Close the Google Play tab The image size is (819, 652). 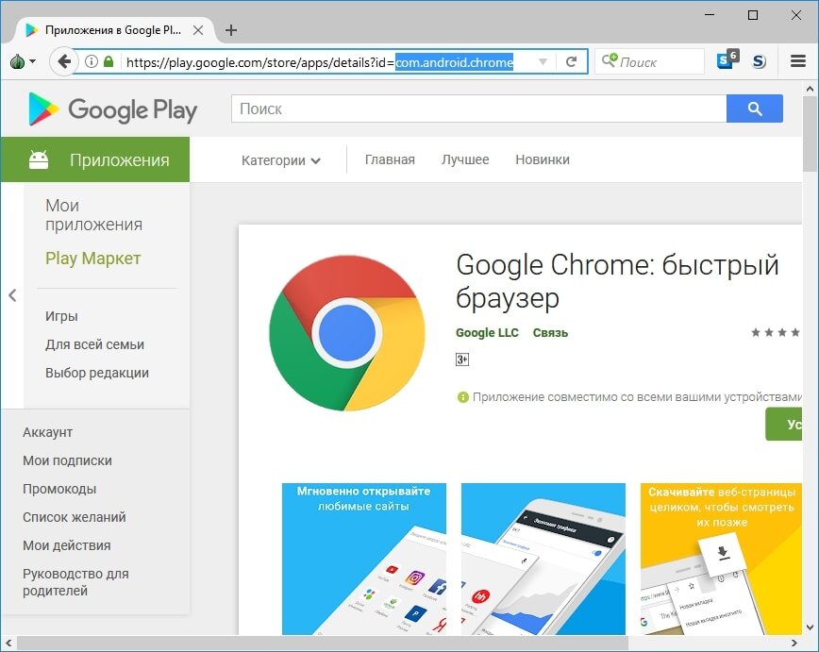click(198, 30)
